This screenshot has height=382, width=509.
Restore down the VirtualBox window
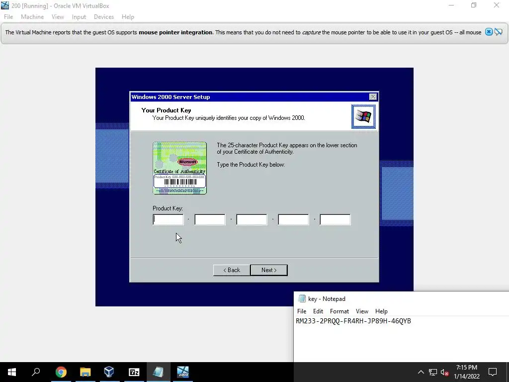pyautogui.click(x=474, y=5)
